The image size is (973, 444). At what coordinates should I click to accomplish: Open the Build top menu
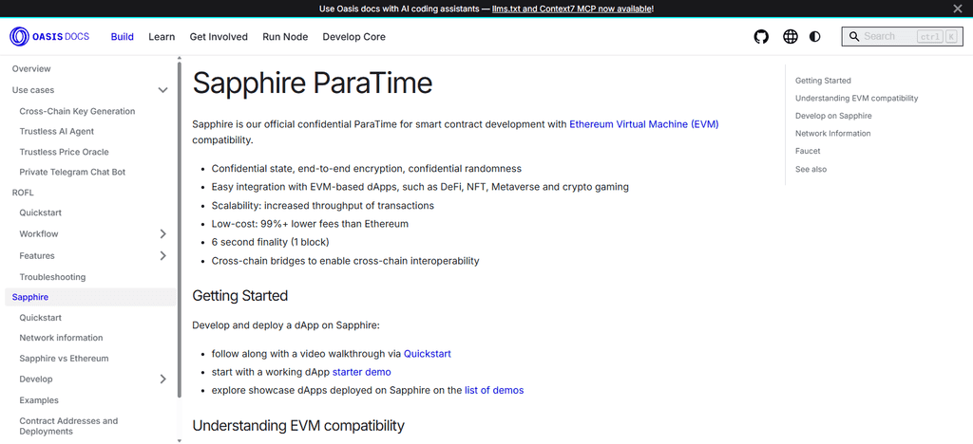123,37
